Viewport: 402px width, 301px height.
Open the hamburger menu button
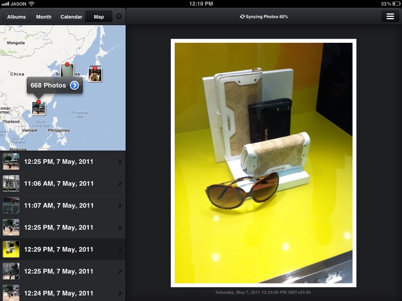coord(390,17)
